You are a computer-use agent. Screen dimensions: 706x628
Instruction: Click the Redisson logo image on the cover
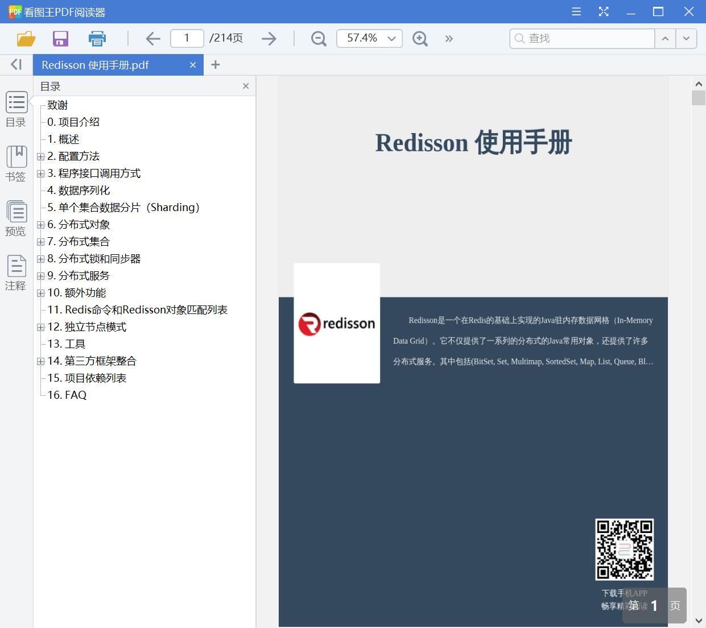click(337, 323)
